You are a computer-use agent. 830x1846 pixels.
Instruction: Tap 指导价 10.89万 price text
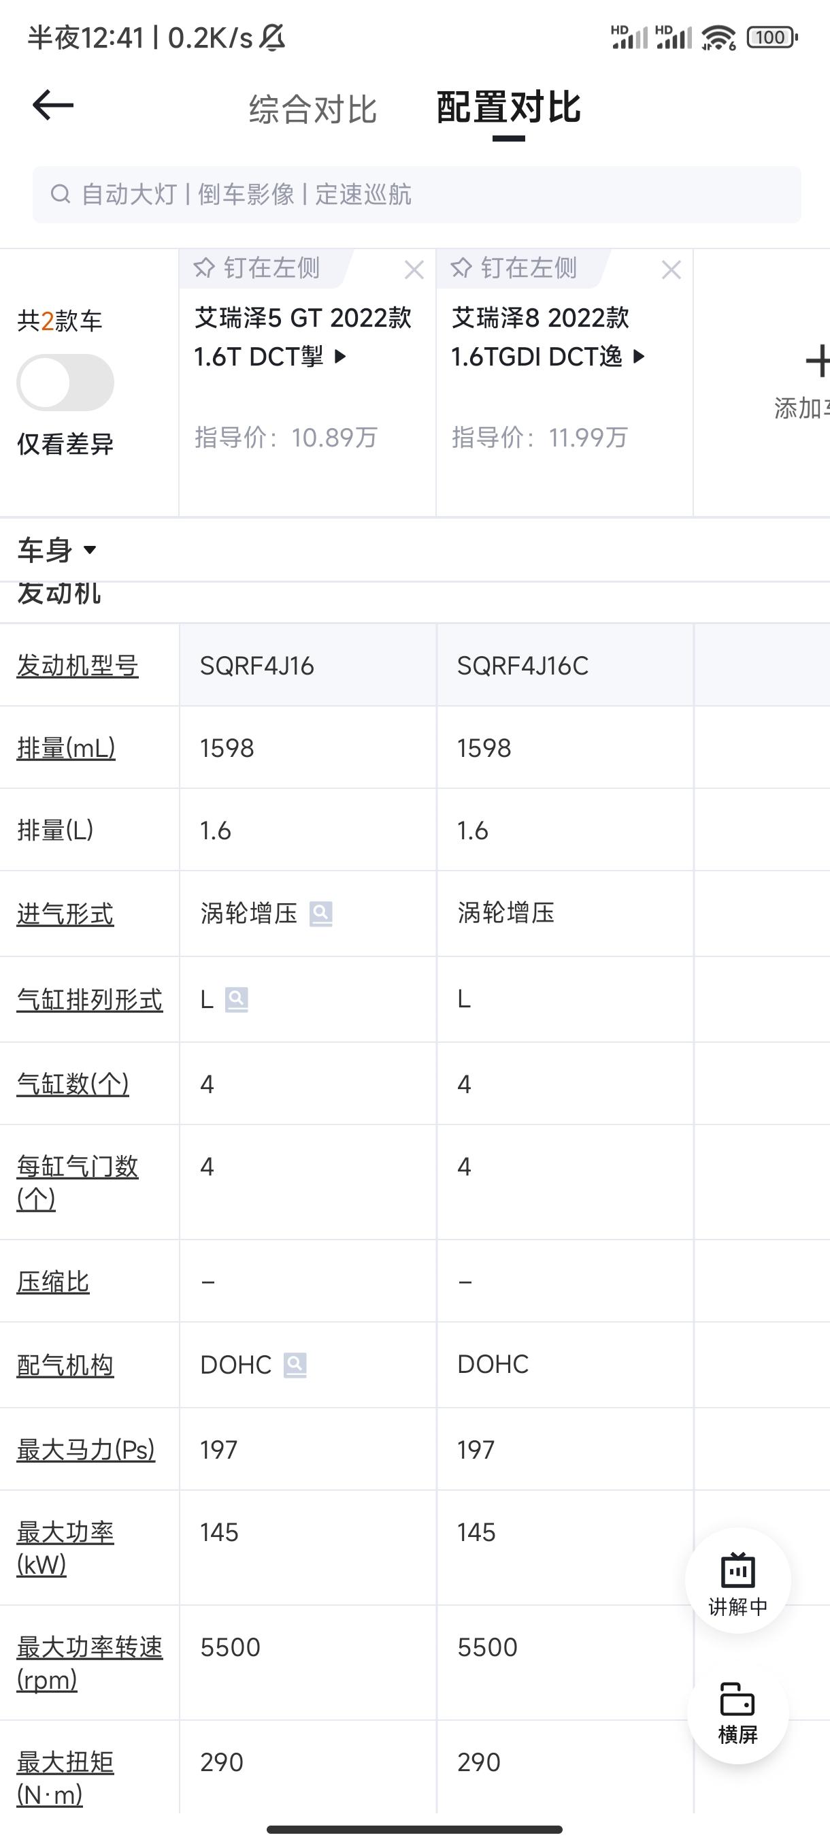(286, 437)
